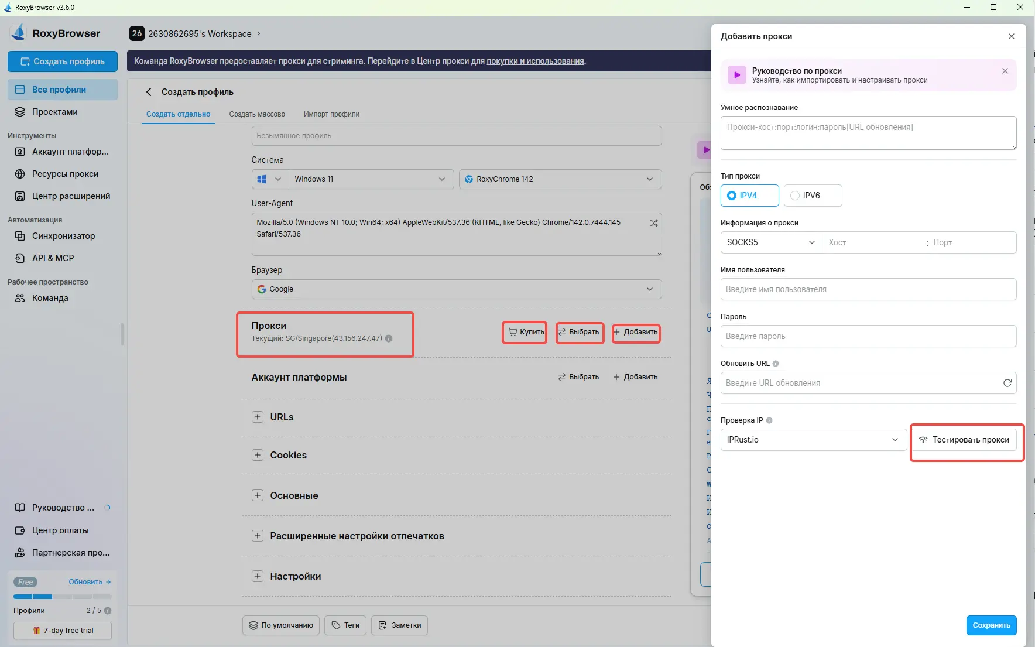Screen dimensions: 1035x647
Task: Go back using the arrow beside Создать профиль
Action: pyautogui.click(x=149, y=92)
